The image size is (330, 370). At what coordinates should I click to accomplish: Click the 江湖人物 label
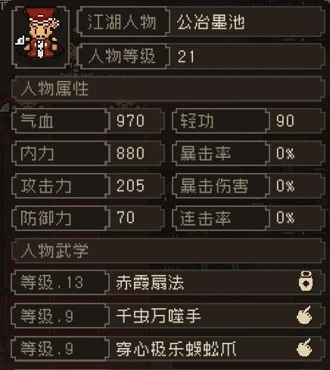pyautogui.click(x=122, y=22)
